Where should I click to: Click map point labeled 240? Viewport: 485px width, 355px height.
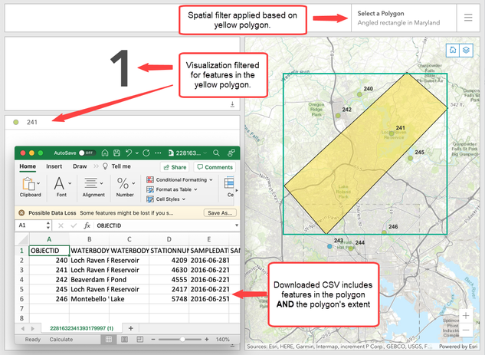pos(359,94)
